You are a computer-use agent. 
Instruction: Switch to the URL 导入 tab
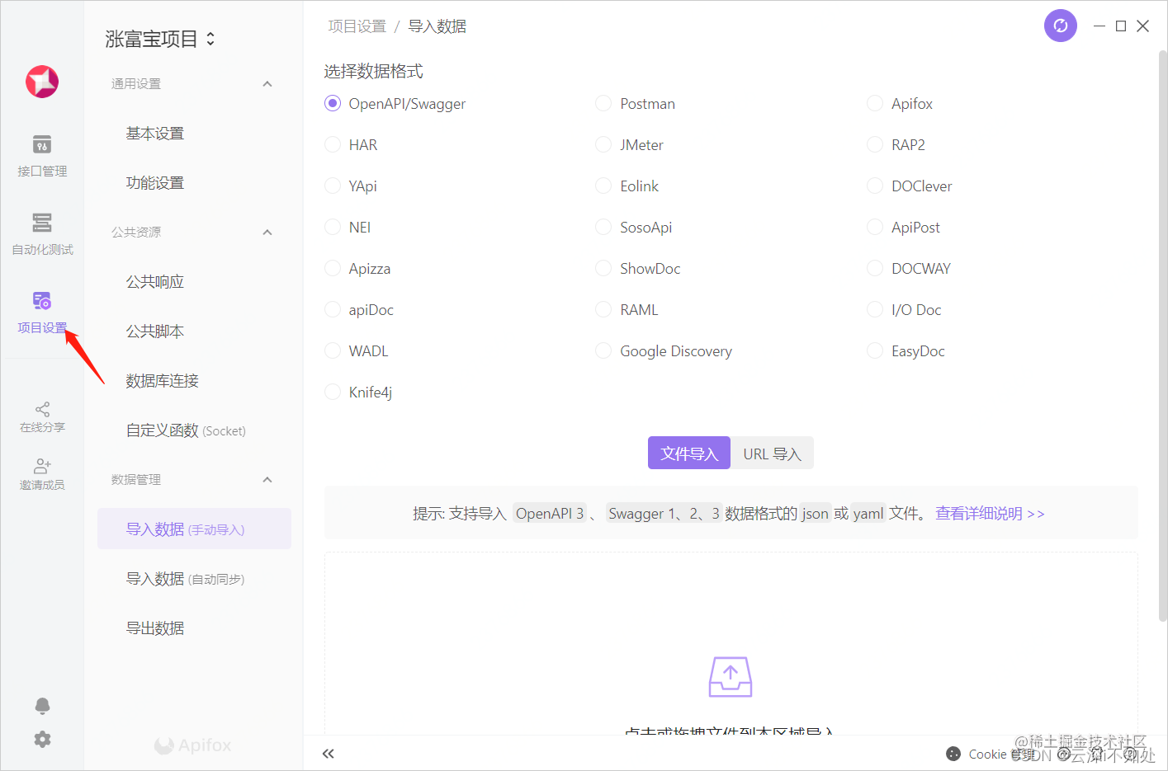point(772,454)
